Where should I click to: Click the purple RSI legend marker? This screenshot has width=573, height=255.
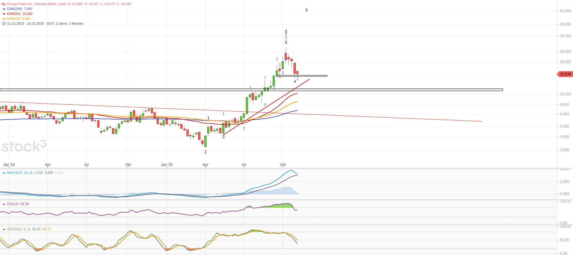tap(4, 204)
